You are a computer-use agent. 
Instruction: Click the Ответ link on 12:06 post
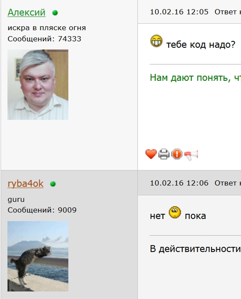point(228,183)
